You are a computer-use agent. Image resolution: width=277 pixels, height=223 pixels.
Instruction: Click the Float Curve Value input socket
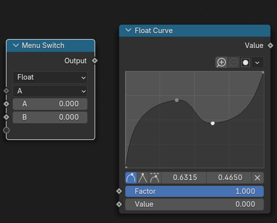(119, 204)
